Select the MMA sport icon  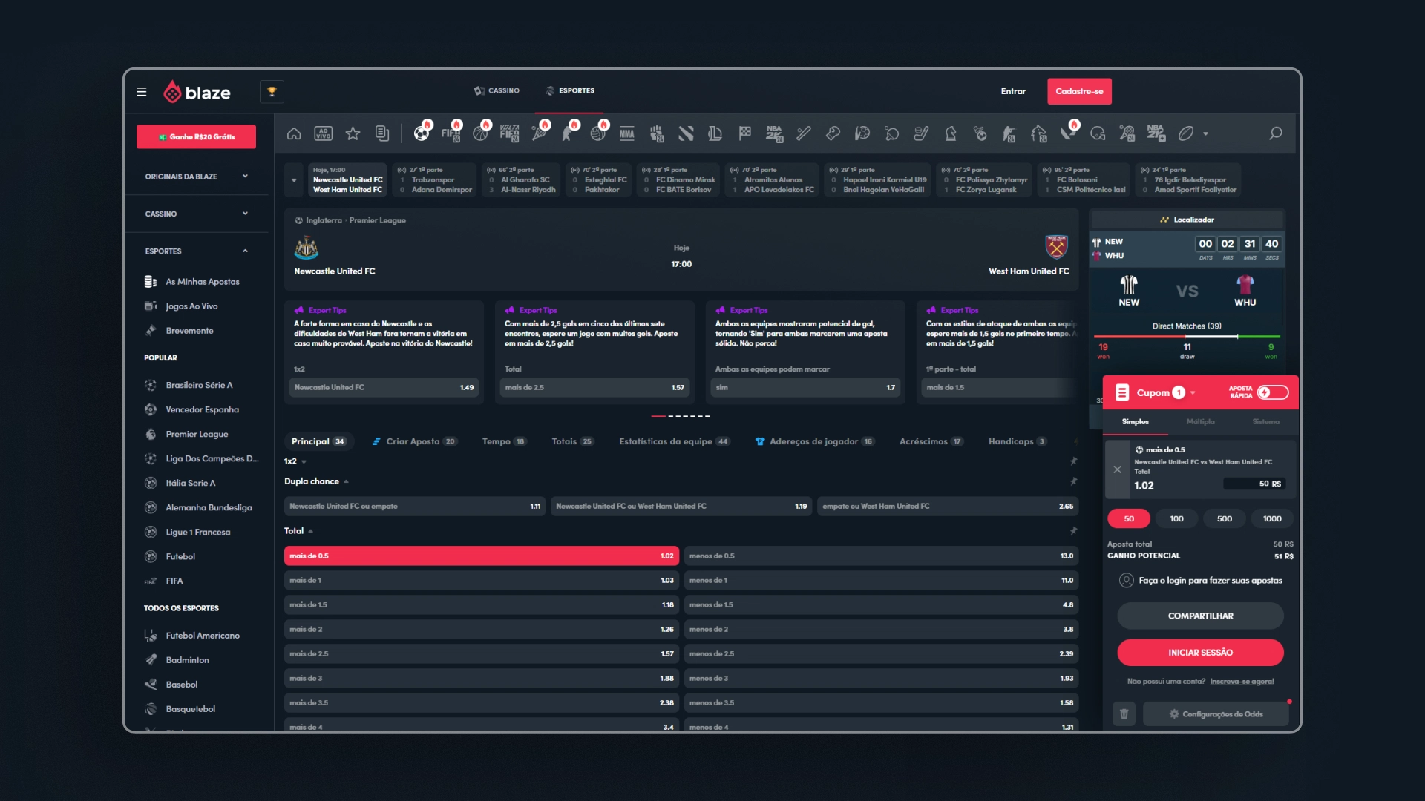tap(627, 133)
